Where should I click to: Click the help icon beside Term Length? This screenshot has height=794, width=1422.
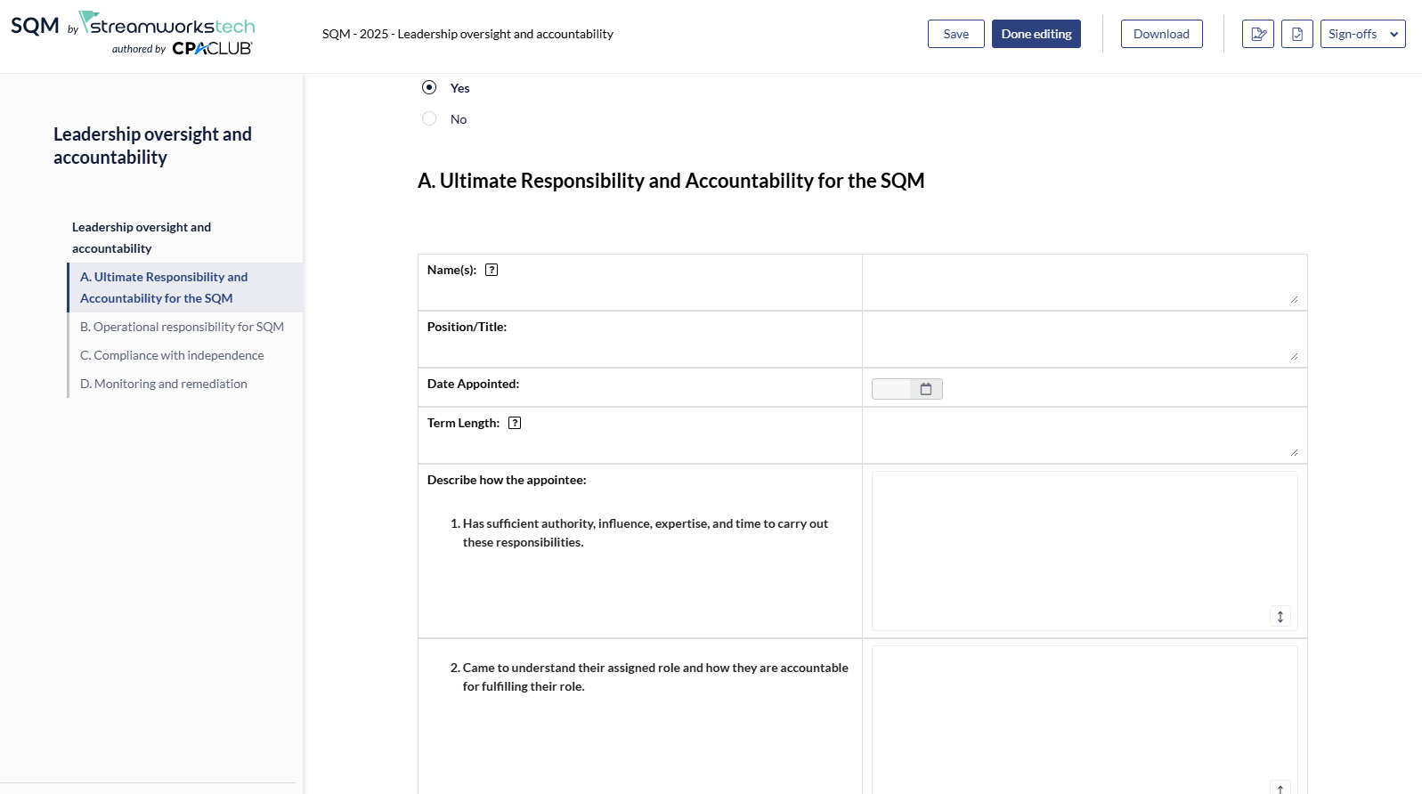tap(515, 423)
